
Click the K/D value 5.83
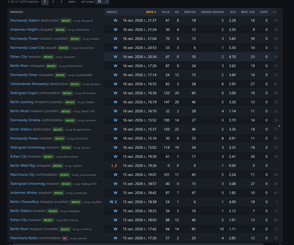pyautogui.click(x=232, y=39)
